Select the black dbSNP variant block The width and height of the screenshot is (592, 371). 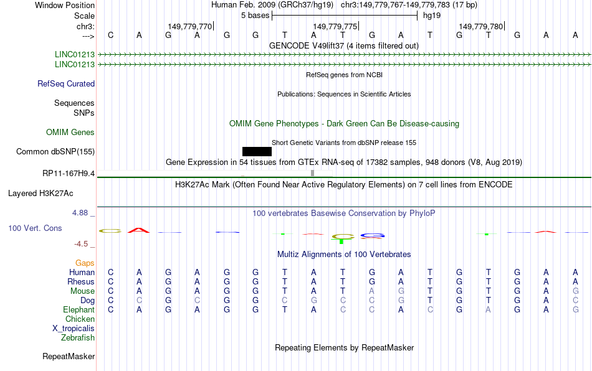(257, 151)
